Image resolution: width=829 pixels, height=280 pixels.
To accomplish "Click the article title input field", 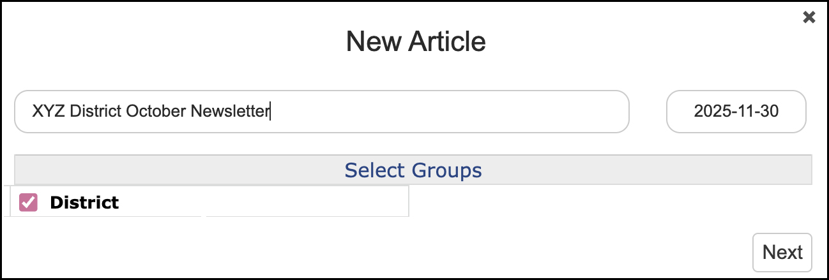I will pyautogui.click(x=321, y=112).
